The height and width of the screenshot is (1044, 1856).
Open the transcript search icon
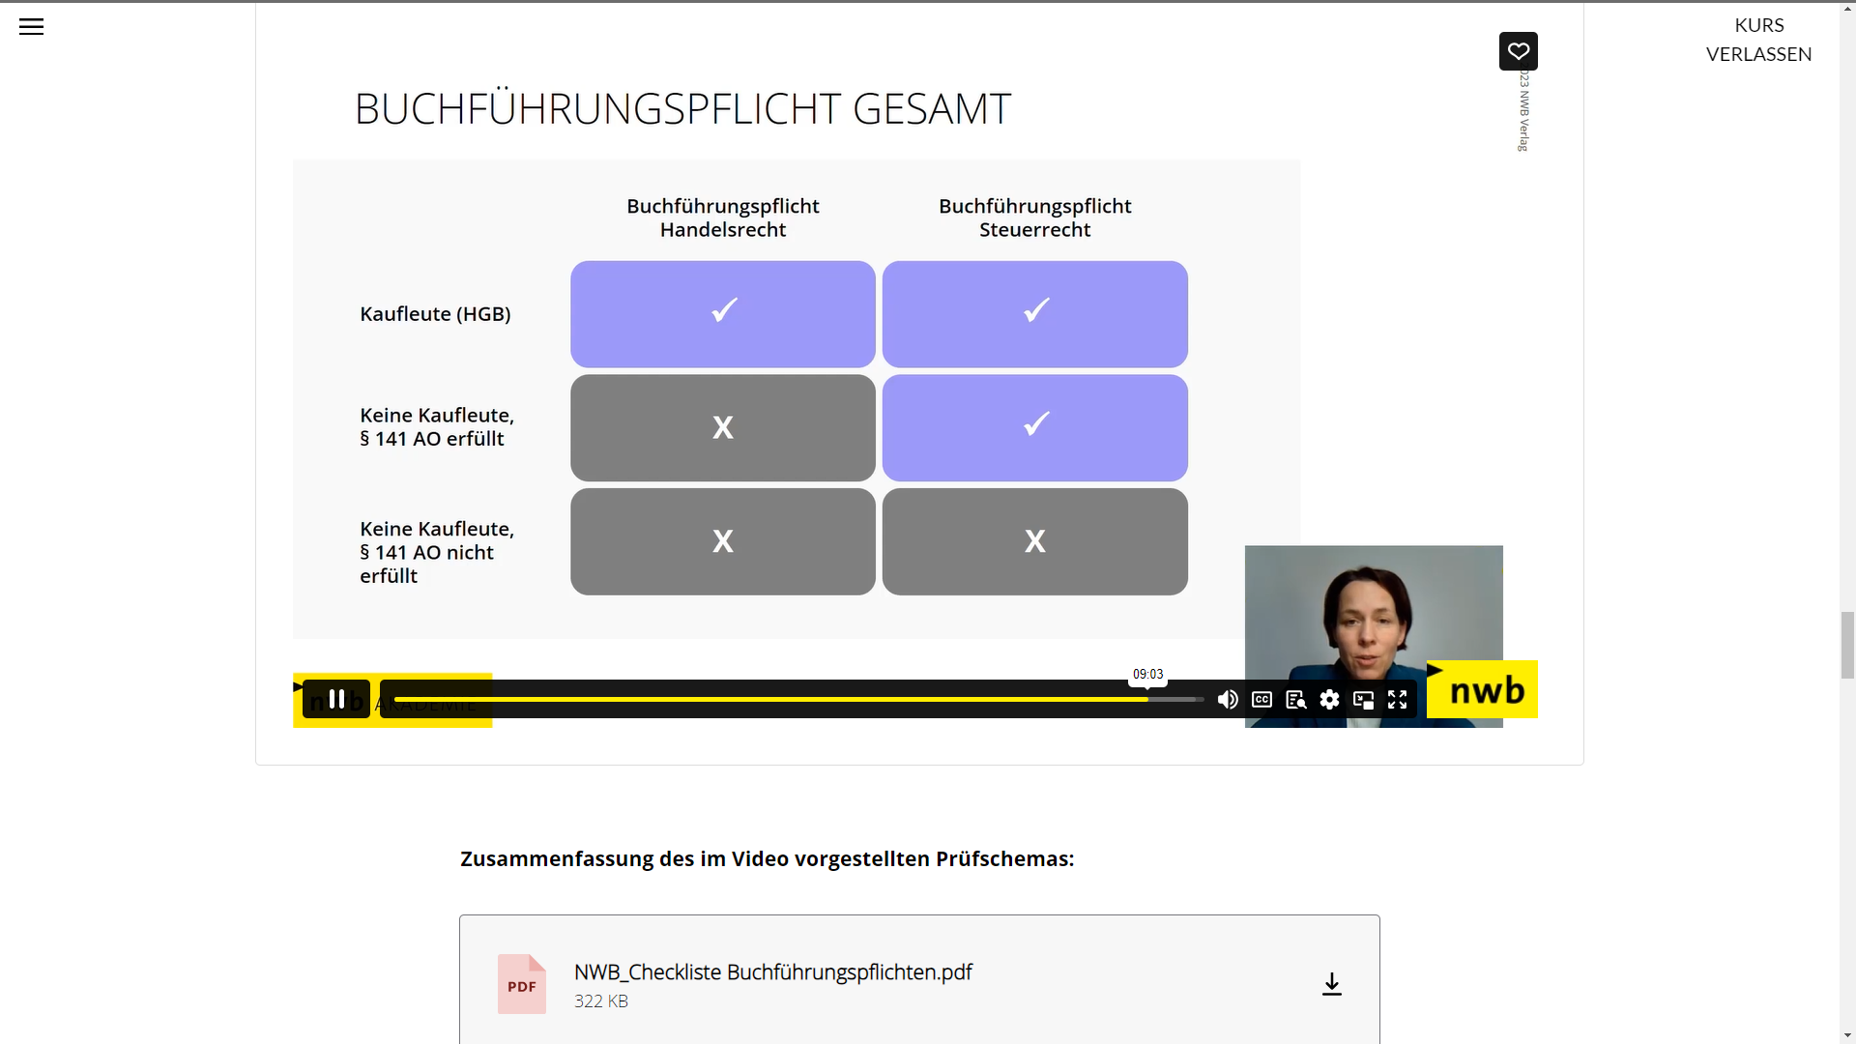[x=1295, y=699]
